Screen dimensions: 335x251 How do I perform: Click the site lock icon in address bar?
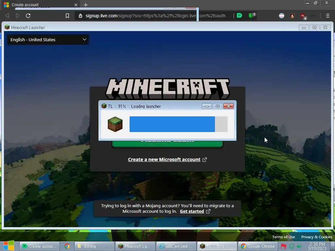click(80, 16)
